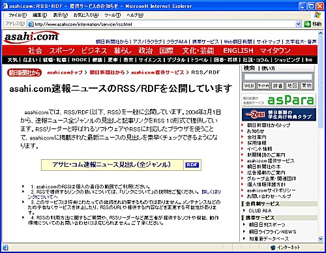Viewport: 326px width, 253px height.
Task: Open the address bar dropdown arrow
Action: pyautogui.click(x=299, y=24)
